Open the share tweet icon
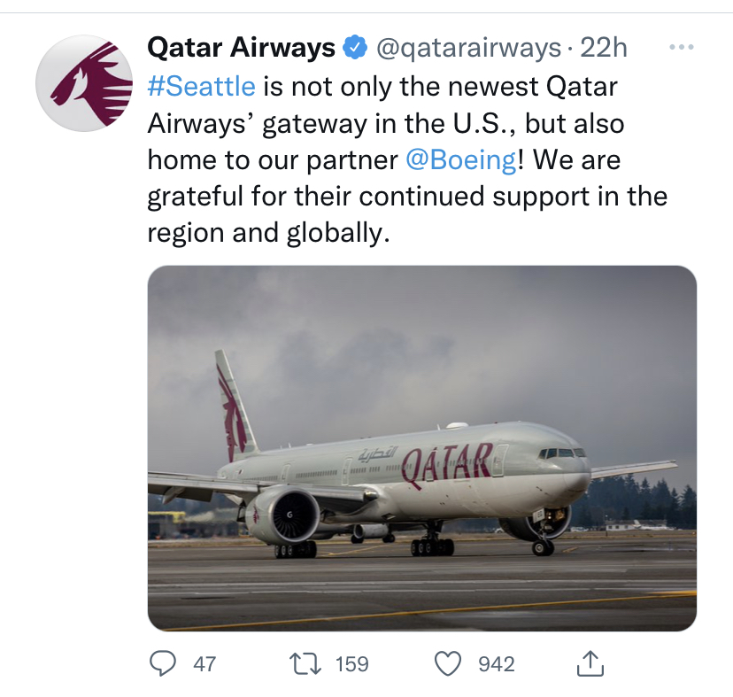This screenshot has height=697, width=733. (x=590, y=662)
